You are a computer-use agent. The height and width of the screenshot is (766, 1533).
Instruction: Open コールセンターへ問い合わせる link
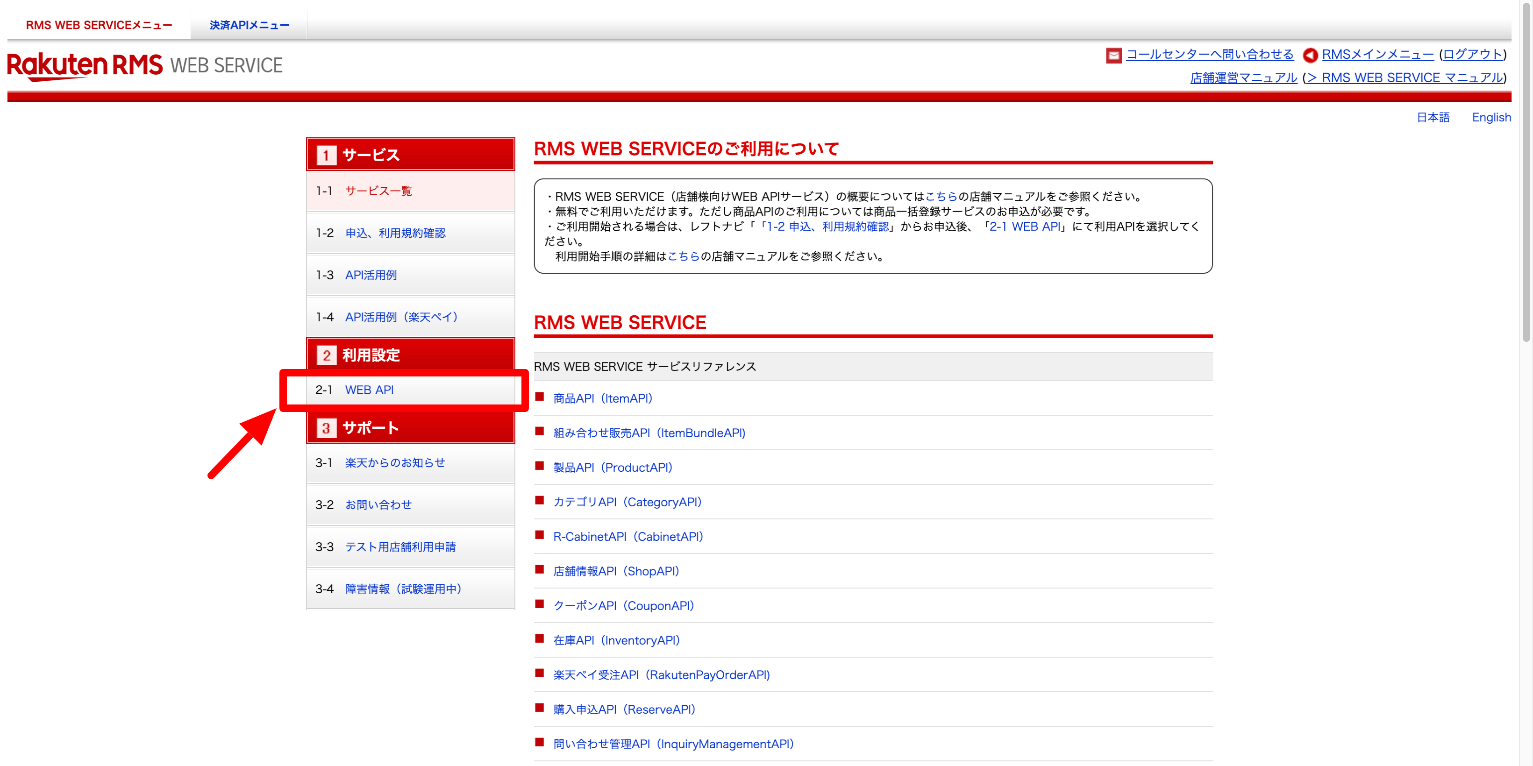[1210, 54]
